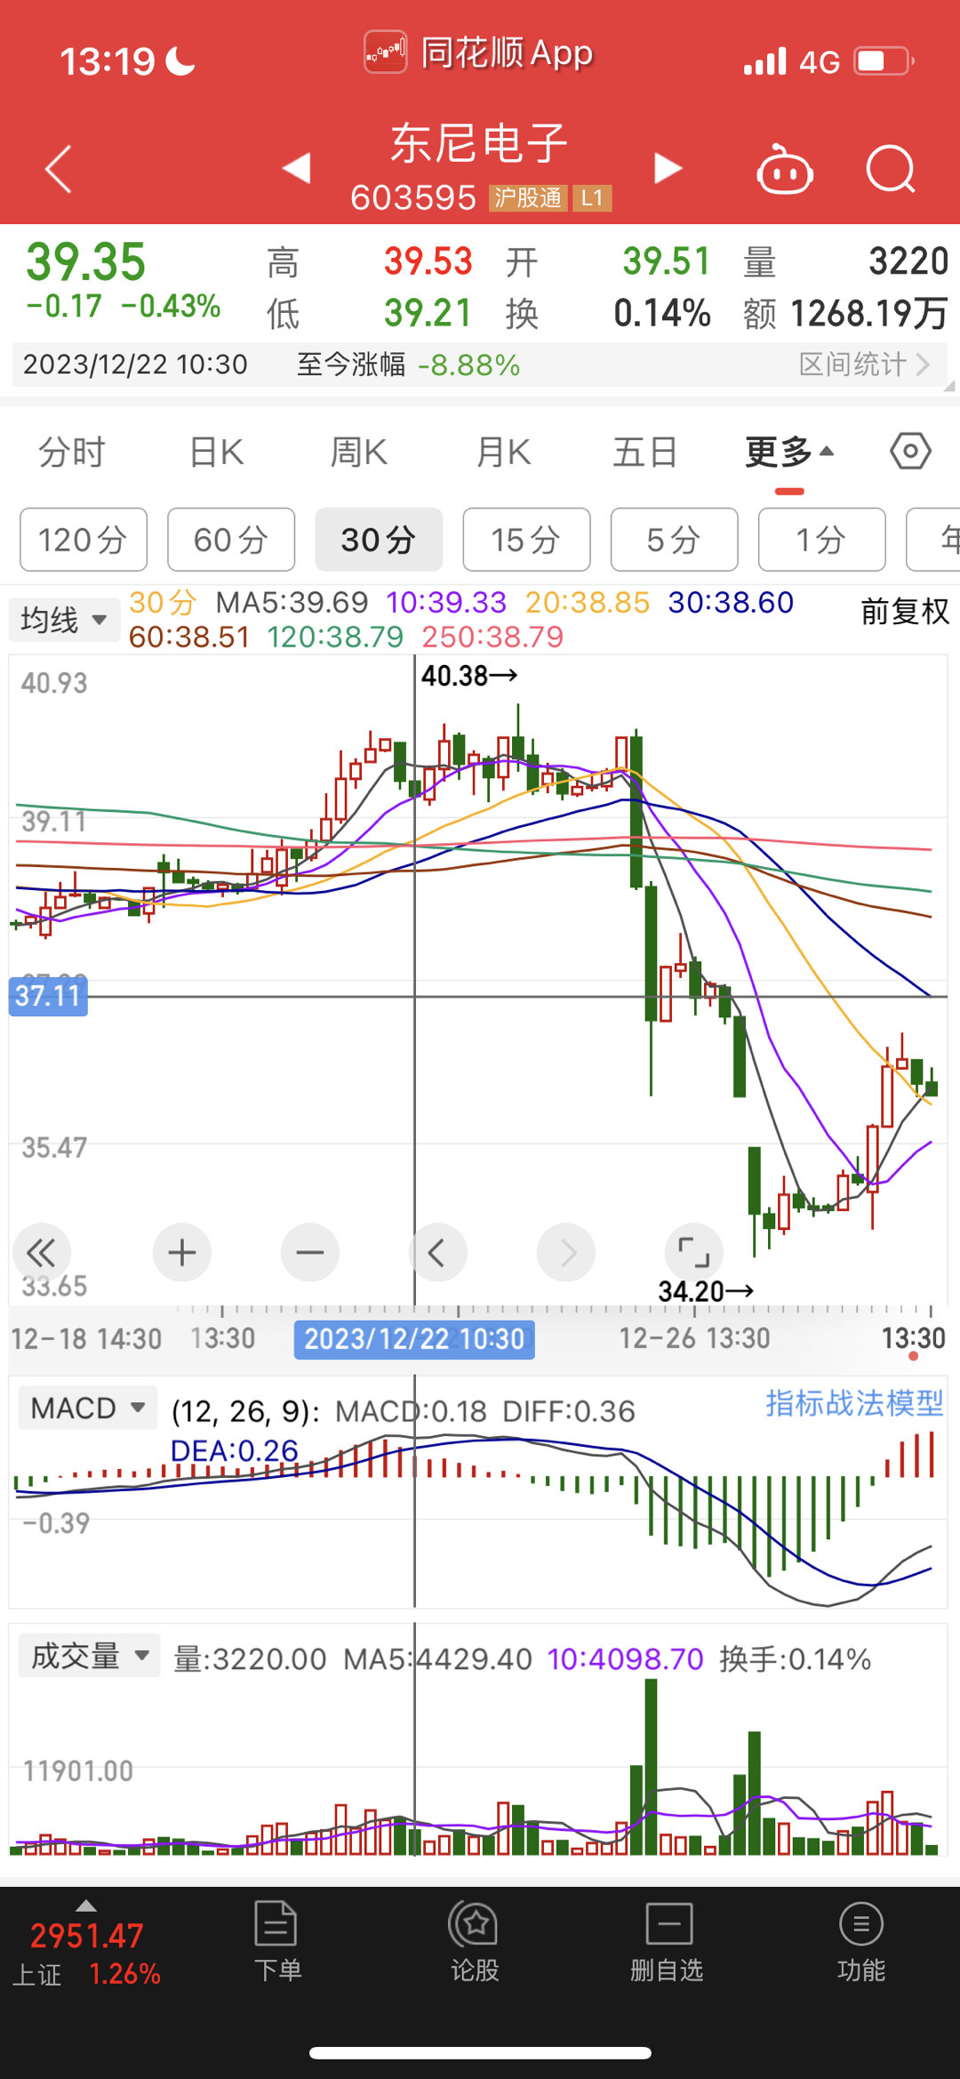Open the 均线 indicator dropdown

pos(64,619)
